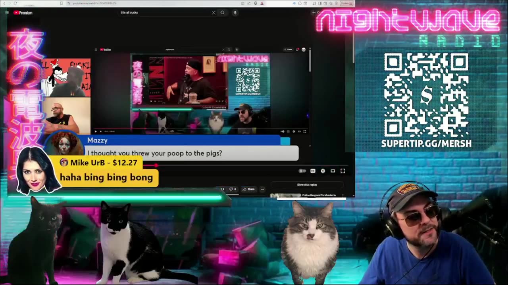The image size is (508, 285).
Task: Open the Create menu in YouTube header
Action: (316, 13)
